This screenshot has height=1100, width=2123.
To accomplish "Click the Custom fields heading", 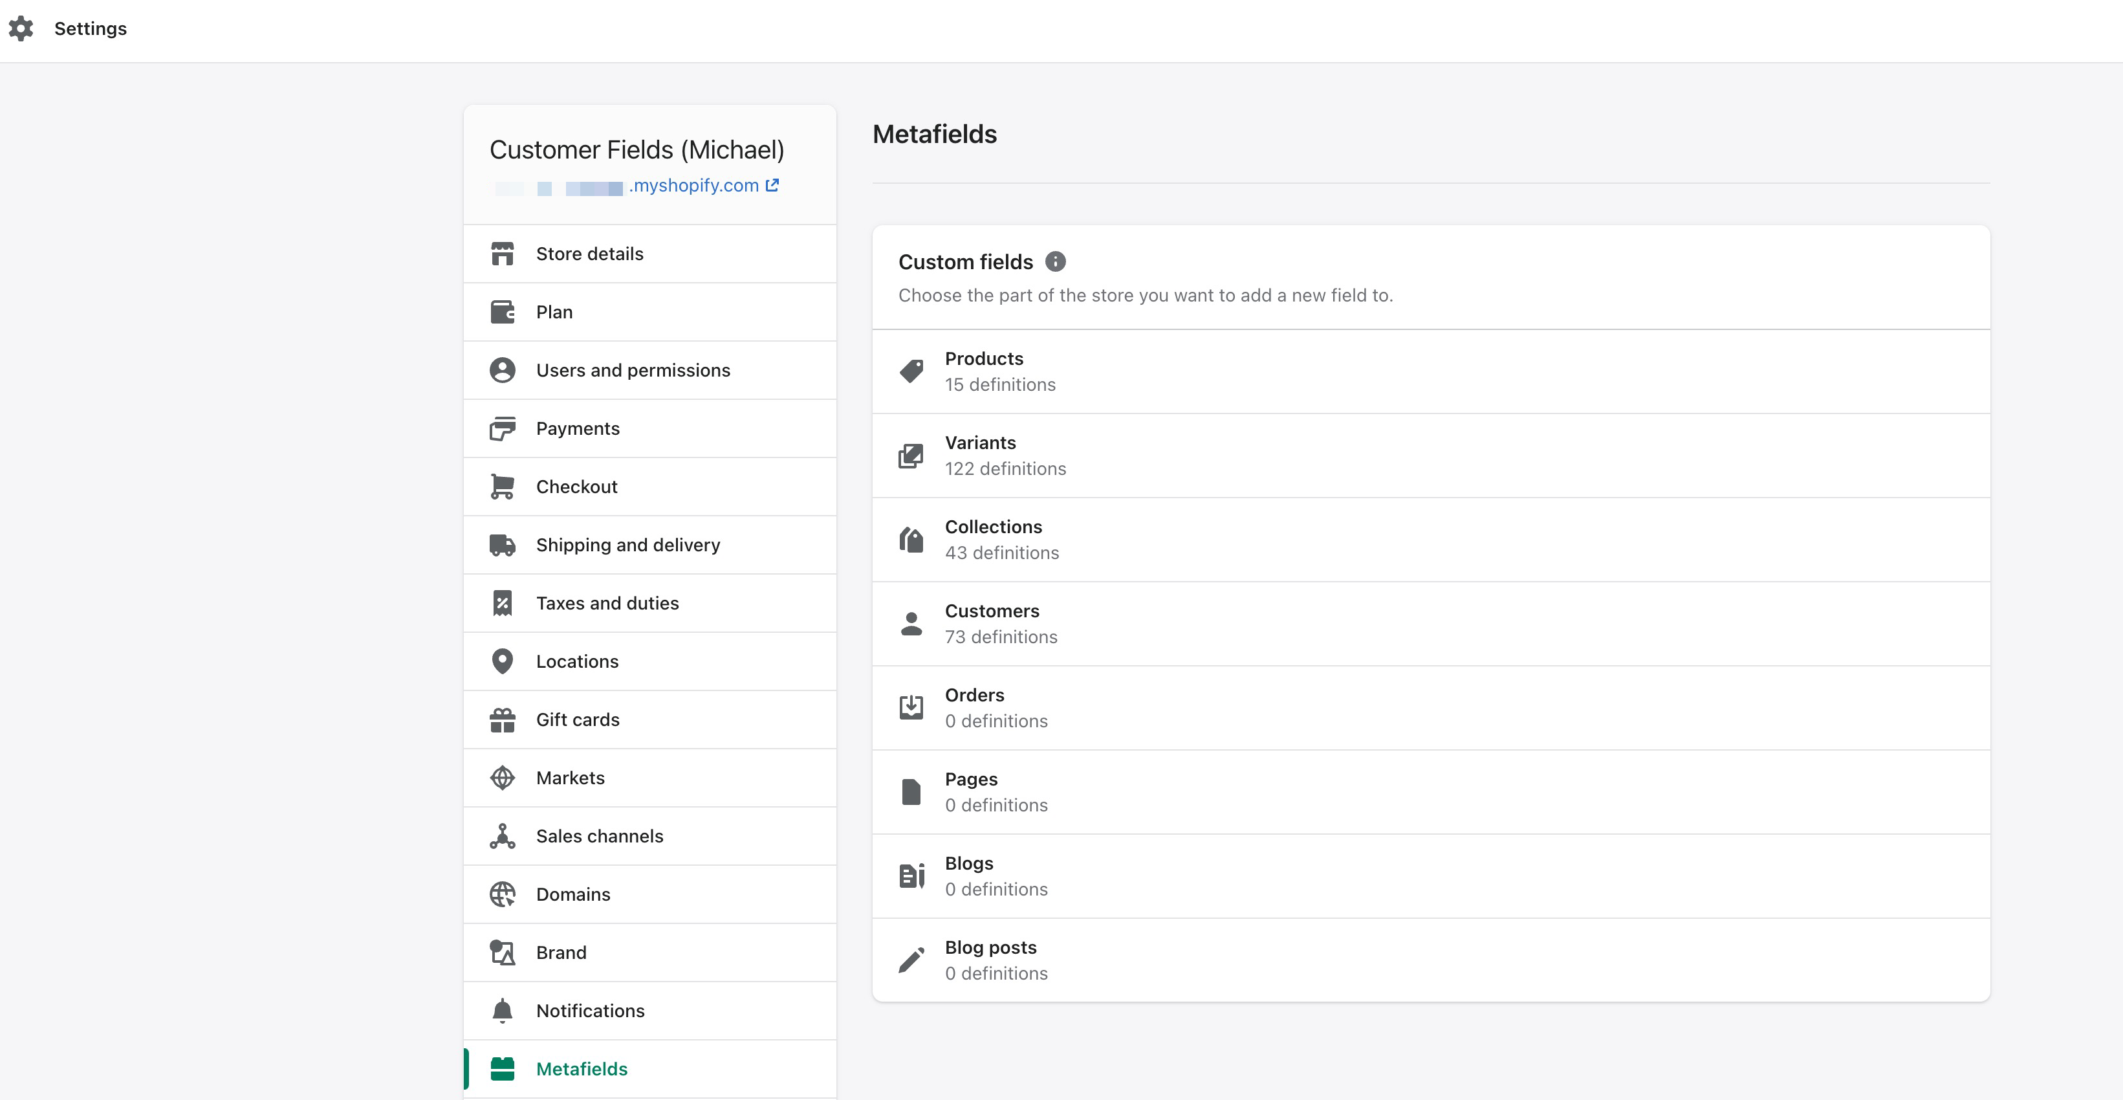I will (x=965, y=262).
